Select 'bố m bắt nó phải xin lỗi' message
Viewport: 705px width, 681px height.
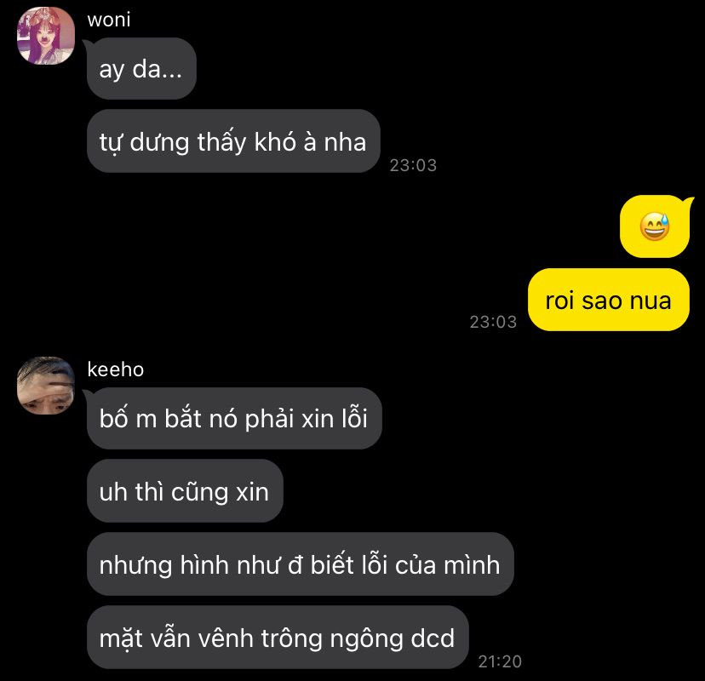234,419
